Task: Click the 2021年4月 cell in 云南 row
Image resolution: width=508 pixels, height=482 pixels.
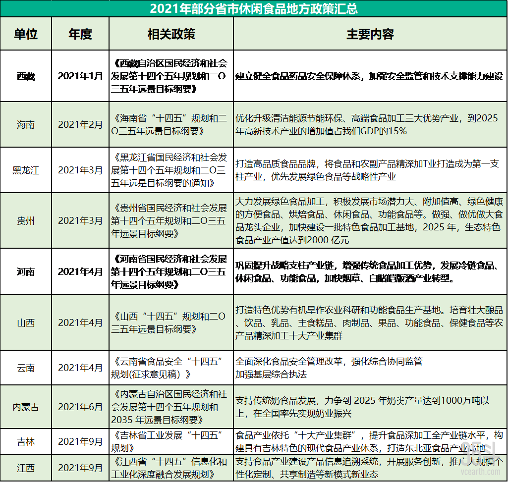Action: [x=80, y=368]
